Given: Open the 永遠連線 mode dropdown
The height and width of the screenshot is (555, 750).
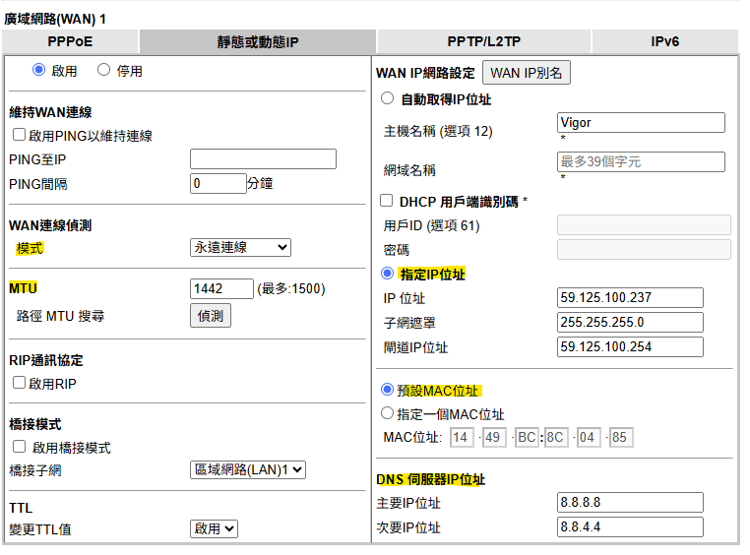Looking at the screenshot, I should pos(240,248).
